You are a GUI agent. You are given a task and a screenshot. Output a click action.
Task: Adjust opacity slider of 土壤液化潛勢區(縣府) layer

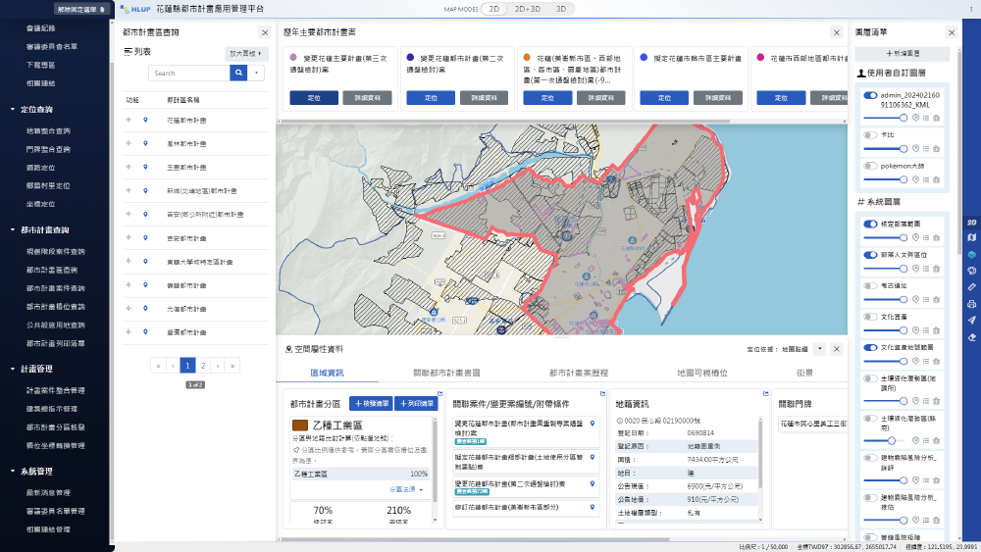885,441
